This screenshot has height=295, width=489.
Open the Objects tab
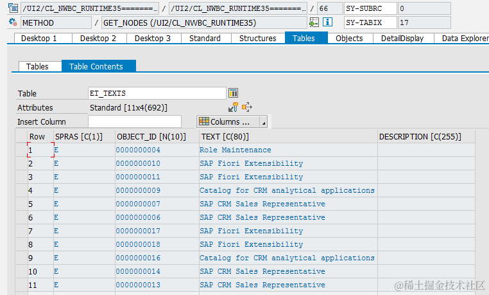point(349,39)
